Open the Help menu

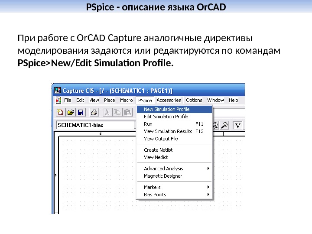[234, 100]
